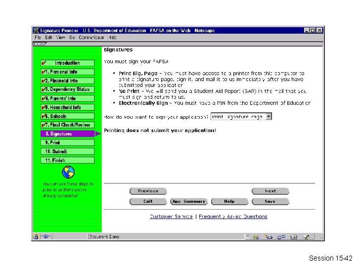
Task: Open the Edit menu
Action: (x=48, y=37)
